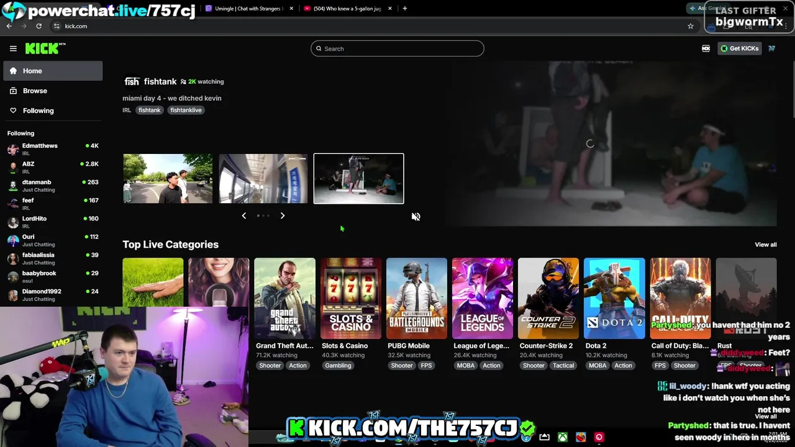Open Edmatthews followed channel

click(x=53, y=149)
